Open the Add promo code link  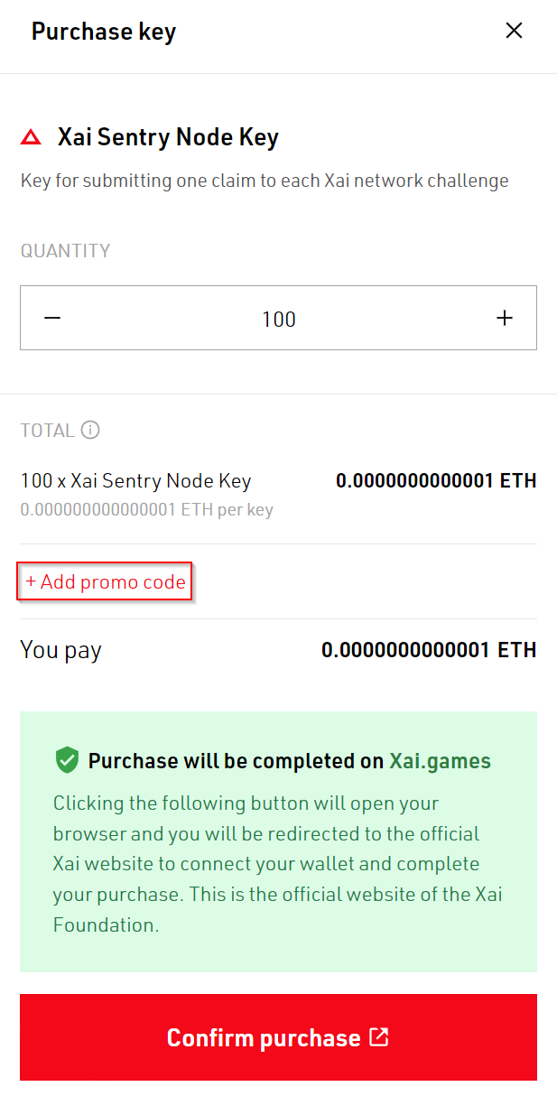(106, 582)
